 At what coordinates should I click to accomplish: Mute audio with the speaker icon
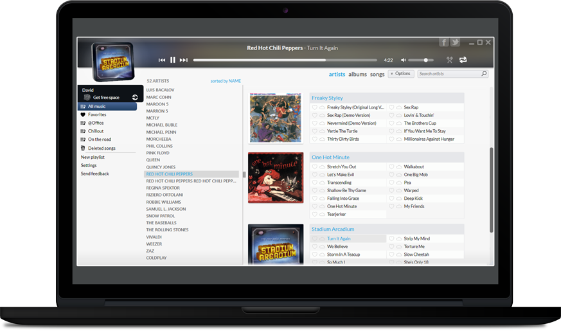pos(403,60)
